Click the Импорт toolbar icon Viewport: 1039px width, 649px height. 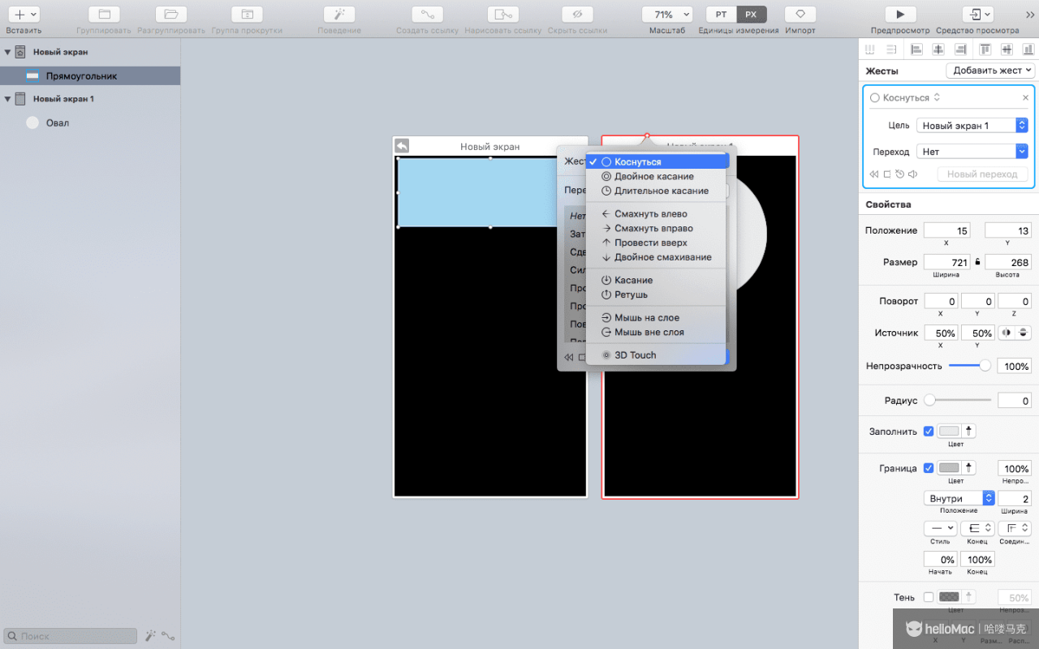pos(800,15)
